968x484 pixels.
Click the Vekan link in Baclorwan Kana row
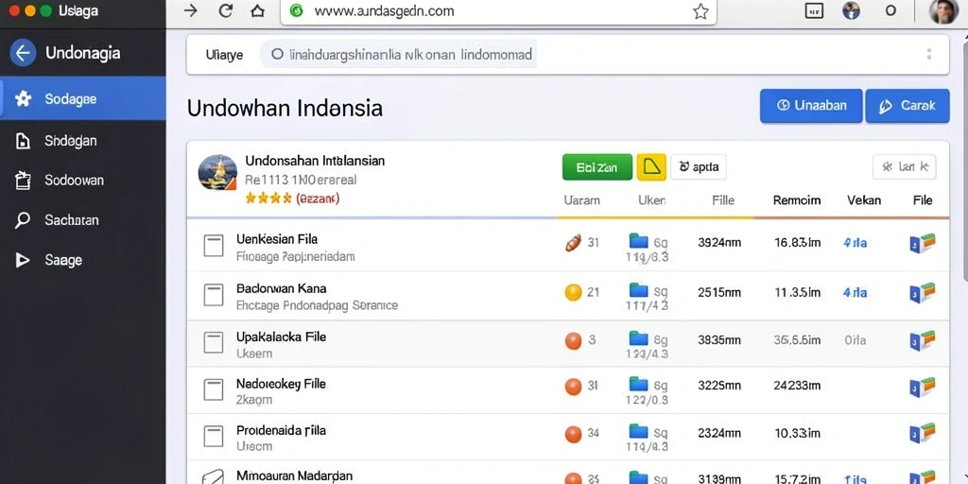point(855,293)
